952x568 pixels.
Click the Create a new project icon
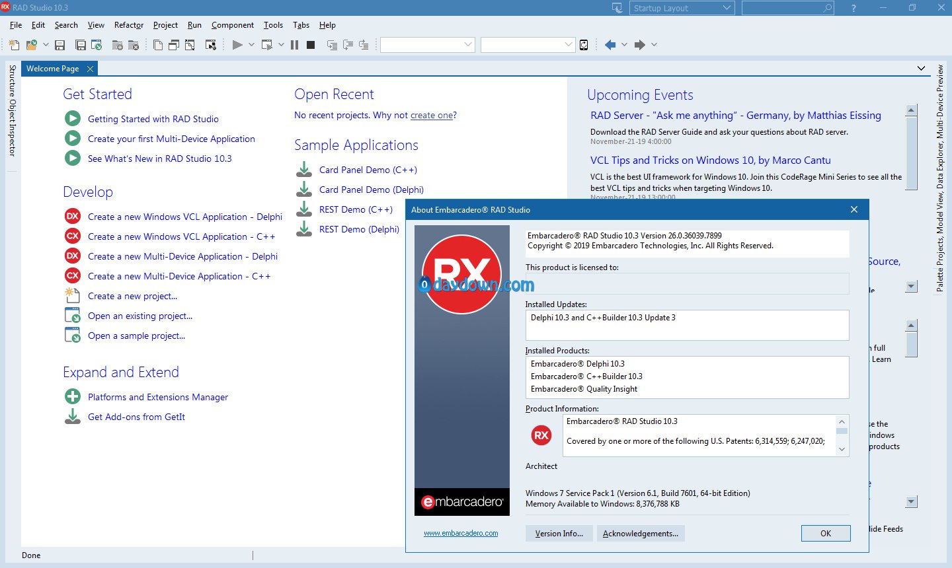pos(73,295)
